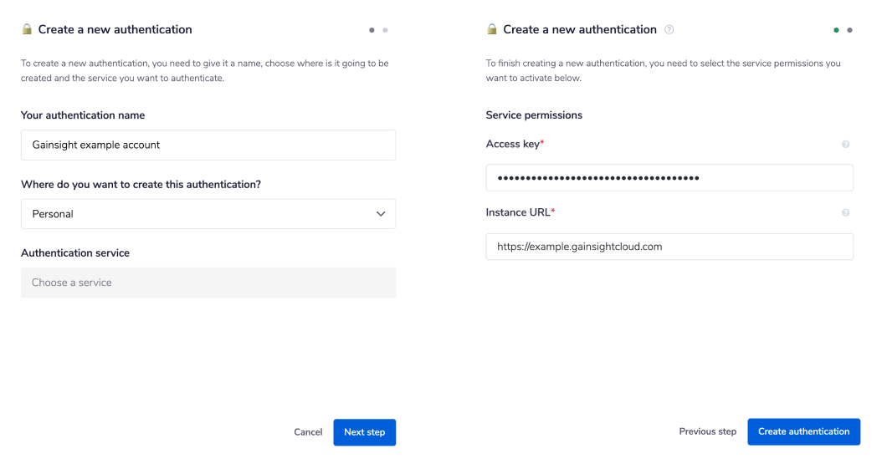Click the dark first step dot in left dialog

(x=372, y=30)
